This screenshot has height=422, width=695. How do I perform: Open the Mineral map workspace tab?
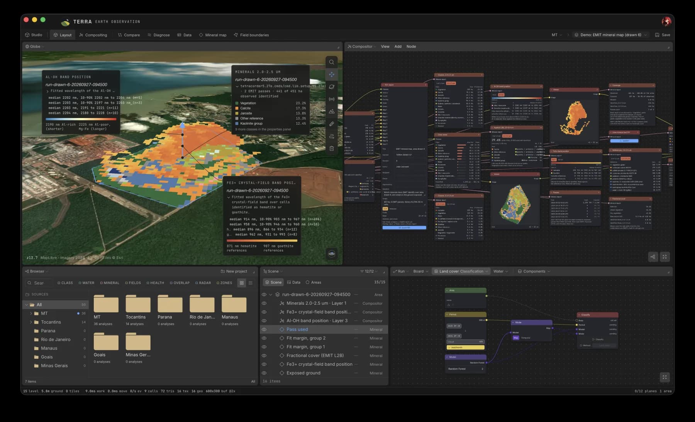pyautogui.click(x=213, y=35)
